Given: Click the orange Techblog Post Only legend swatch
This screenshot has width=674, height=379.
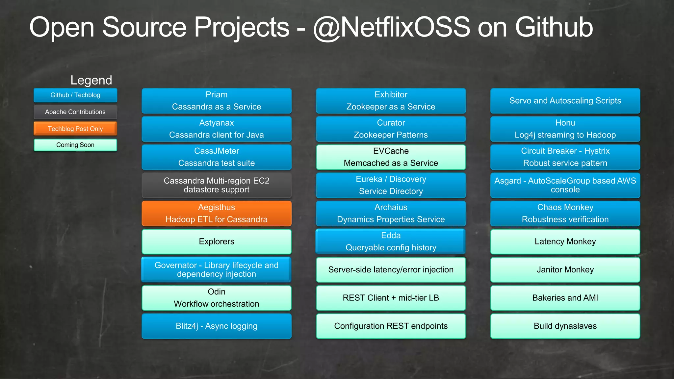Looking at the screenshot, I should pos(75,129).
